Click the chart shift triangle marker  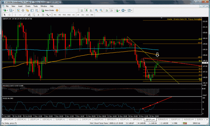pyautogui.click(x=162, y=18)
